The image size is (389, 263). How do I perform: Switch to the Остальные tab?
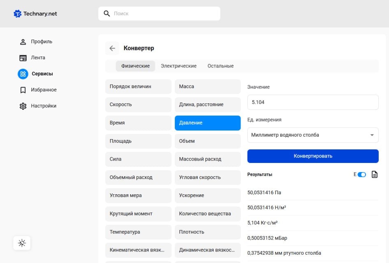pyautogui.click(x=220, y=66)
